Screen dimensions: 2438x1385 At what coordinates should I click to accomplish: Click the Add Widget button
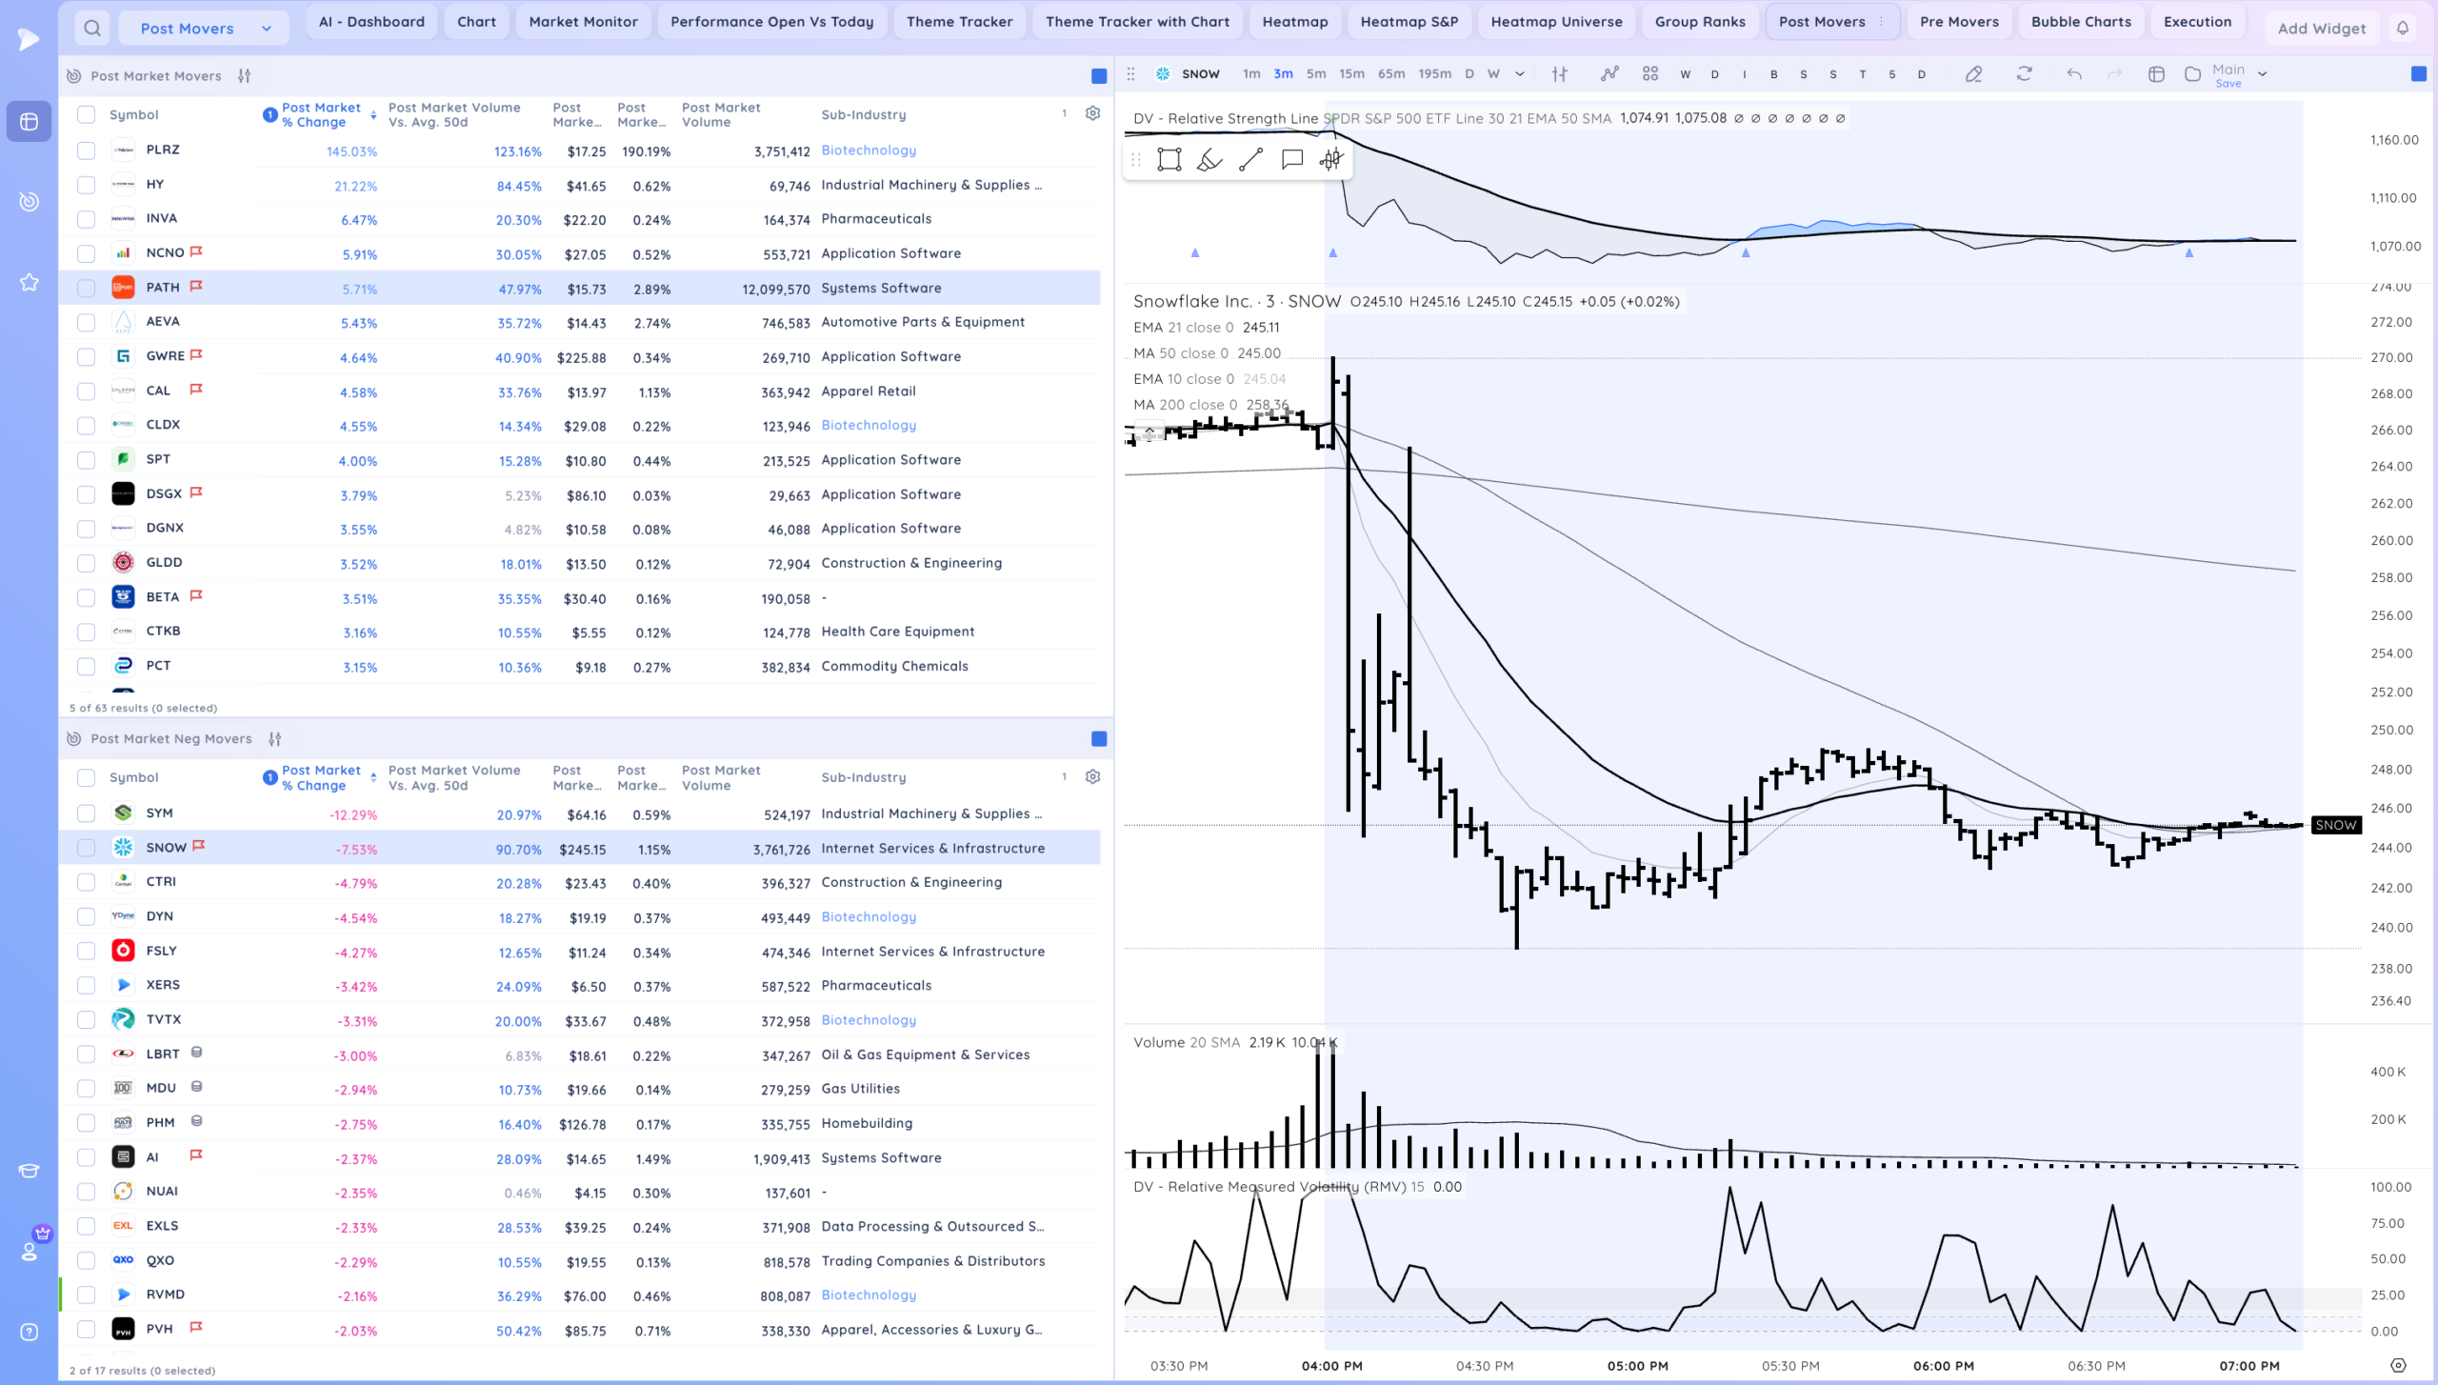[2321, 29]
